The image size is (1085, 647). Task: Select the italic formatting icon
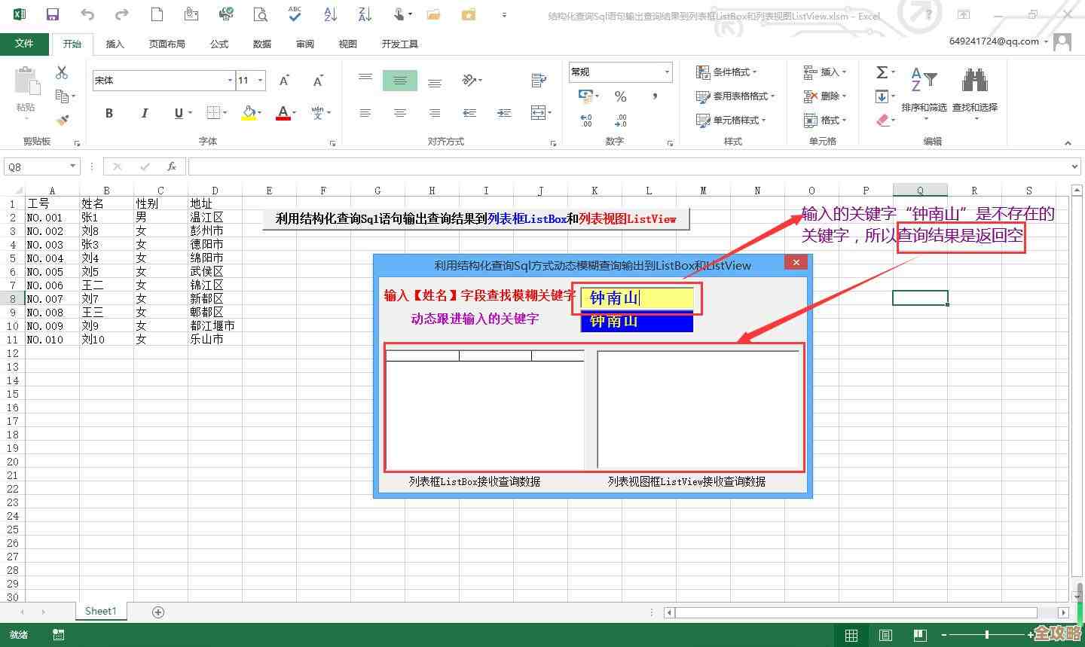click(144, 113)
